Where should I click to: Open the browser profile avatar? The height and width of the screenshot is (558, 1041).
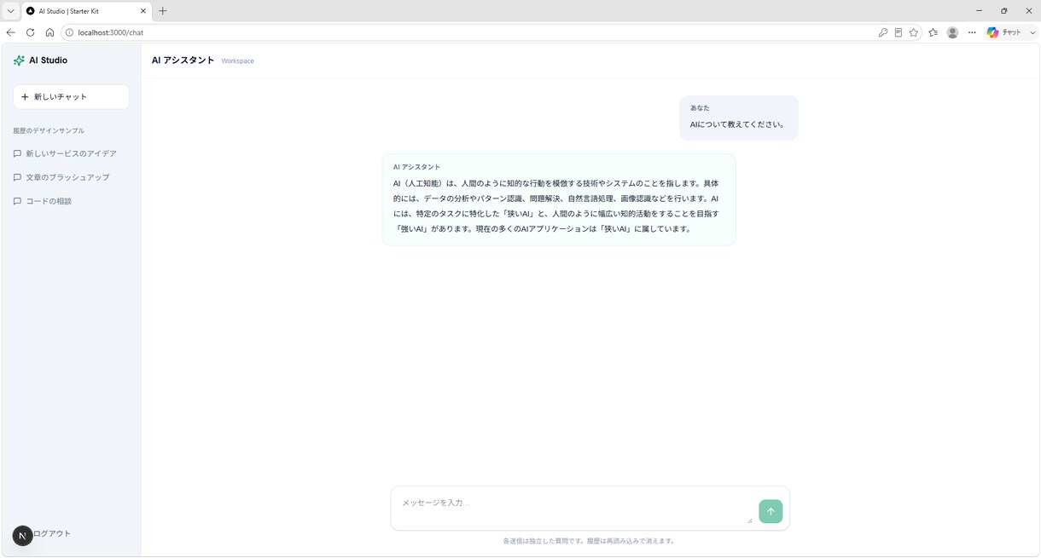click(952, 32)
